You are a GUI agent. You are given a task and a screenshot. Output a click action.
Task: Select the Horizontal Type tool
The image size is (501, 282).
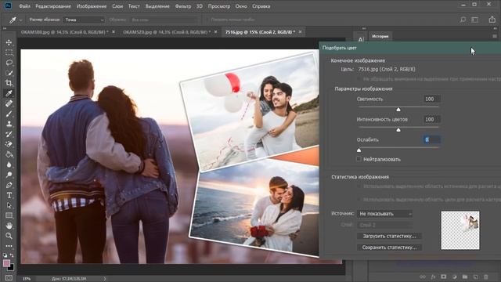pyautogui.click(x=9, y=195)
